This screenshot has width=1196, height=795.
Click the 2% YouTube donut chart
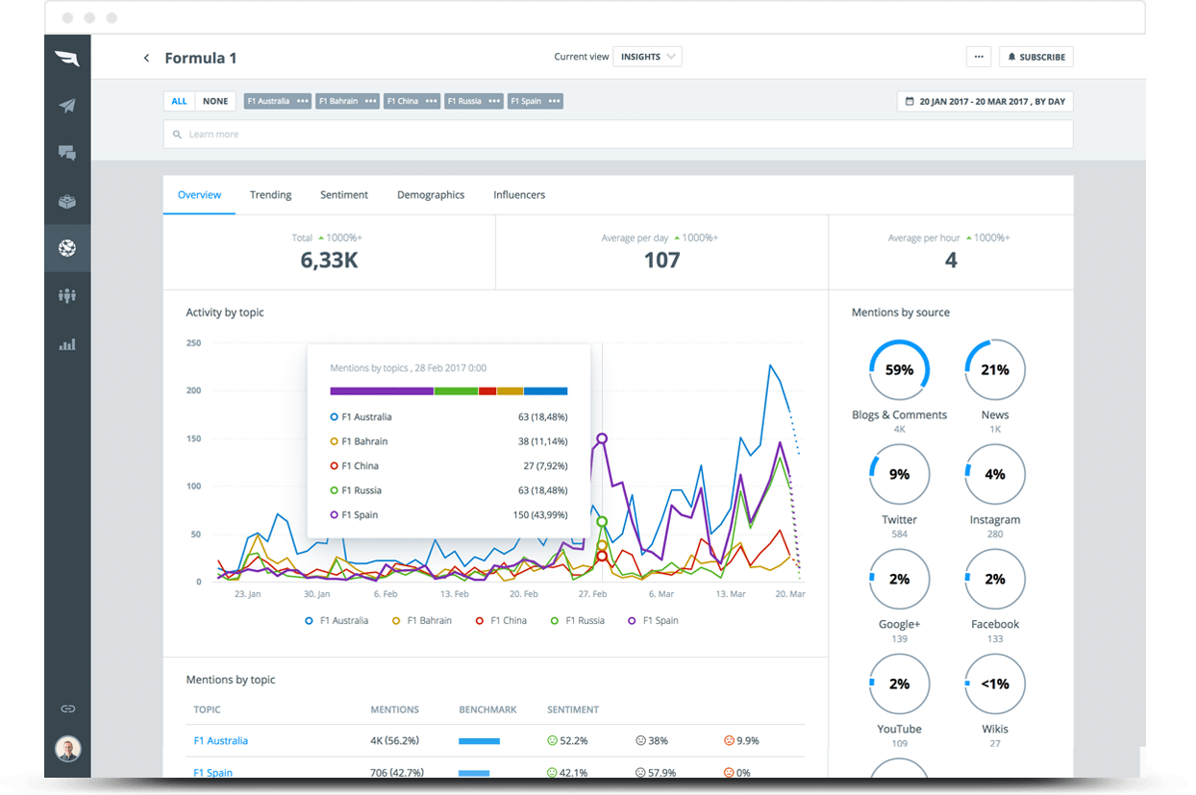(899, 684)
